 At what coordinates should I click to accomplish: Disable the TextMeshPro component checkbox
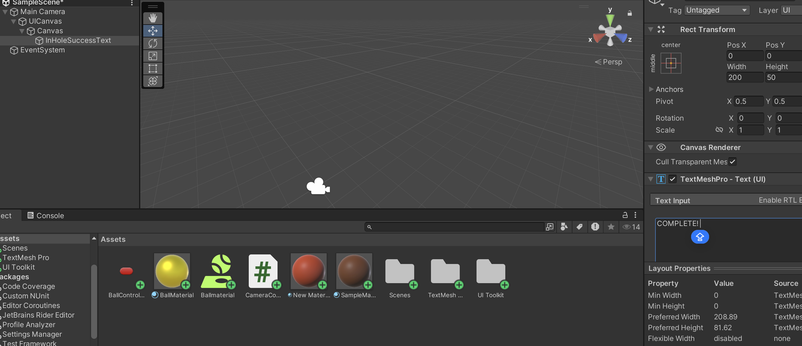pos(673,179)
